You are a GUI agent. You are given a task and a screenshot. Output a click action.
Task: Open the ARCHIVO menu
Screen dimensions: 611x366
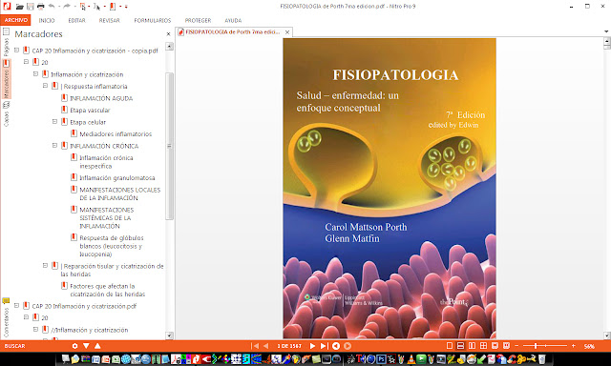(x=16, y=20)
